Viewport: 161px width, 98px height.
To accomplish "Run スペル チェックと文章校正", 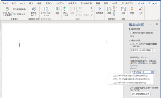I will (8, 12).
